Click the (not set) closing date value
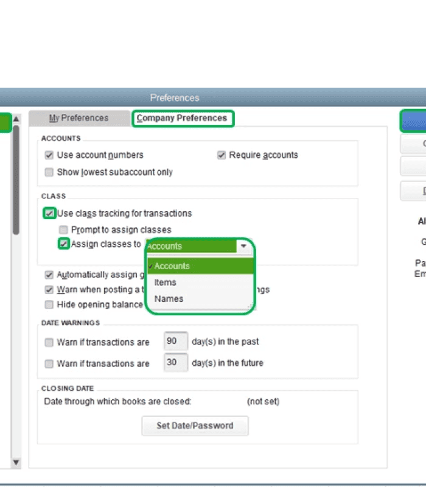This screenshot has width=426, height=487. tap(264, 402)
